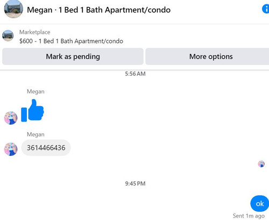Click sender name Megan above thumbs-up
The height and width of the screenshot is (224, 269).
[36, 91]
